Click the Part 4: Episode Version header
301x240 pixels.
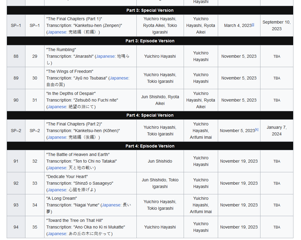coord(150,146)
